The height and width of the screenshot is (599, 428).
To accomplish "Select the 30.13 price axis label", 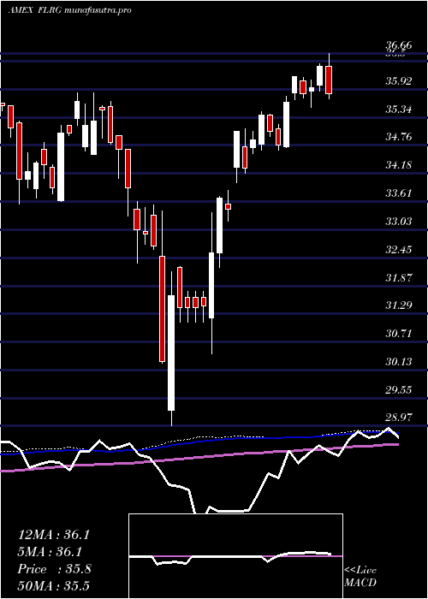I will click(x=399, y=362).
